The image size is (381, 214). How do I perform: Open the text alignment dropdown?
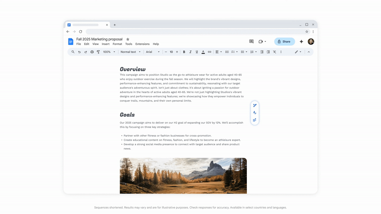click(218, 52)
